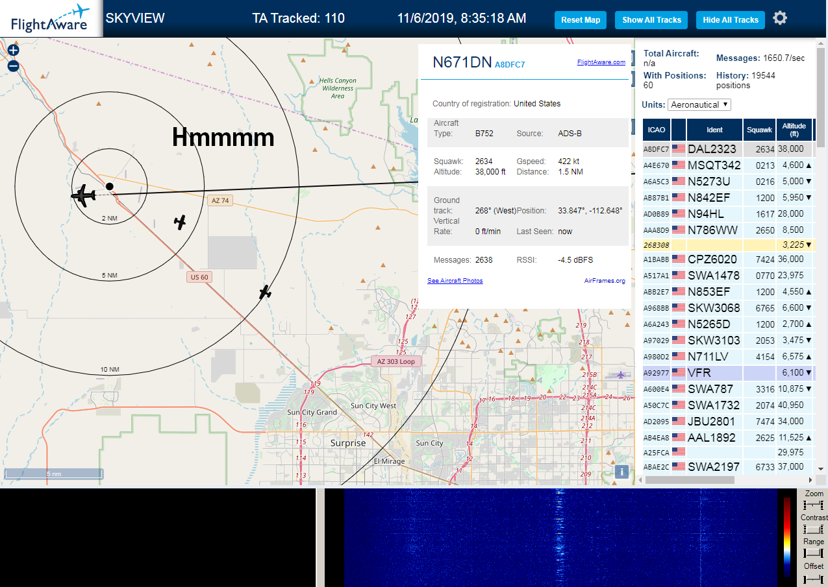Click the AZ 303 Loop road label
828x587 pixels.
coord(397,361)
